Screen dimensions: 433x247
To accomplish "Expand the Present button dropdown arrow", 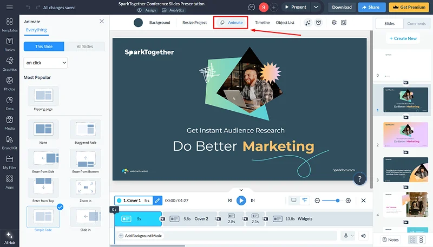I will (x=316, y=7).
